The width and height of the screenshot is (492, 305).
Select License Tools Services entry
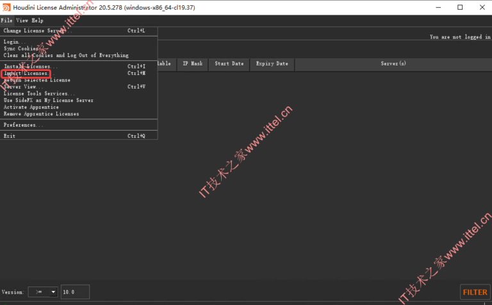pos(39,94)
